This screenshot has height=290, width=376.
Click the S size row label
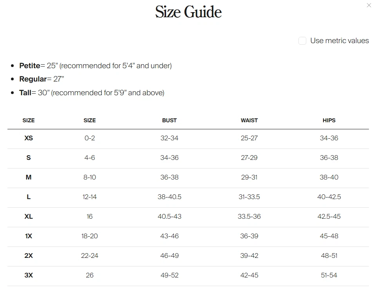click(29, 158)
